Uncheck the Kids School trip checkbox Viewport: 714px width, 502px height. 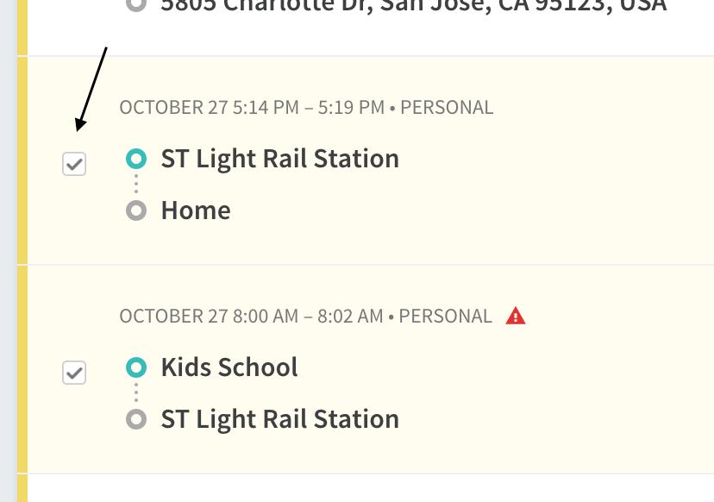(74, 373)
